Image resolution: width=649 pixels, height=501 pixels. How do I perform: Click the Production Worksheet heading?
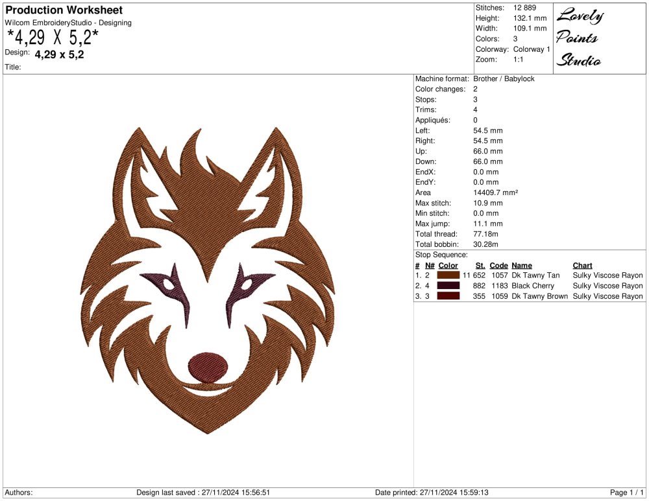(64, 10)
